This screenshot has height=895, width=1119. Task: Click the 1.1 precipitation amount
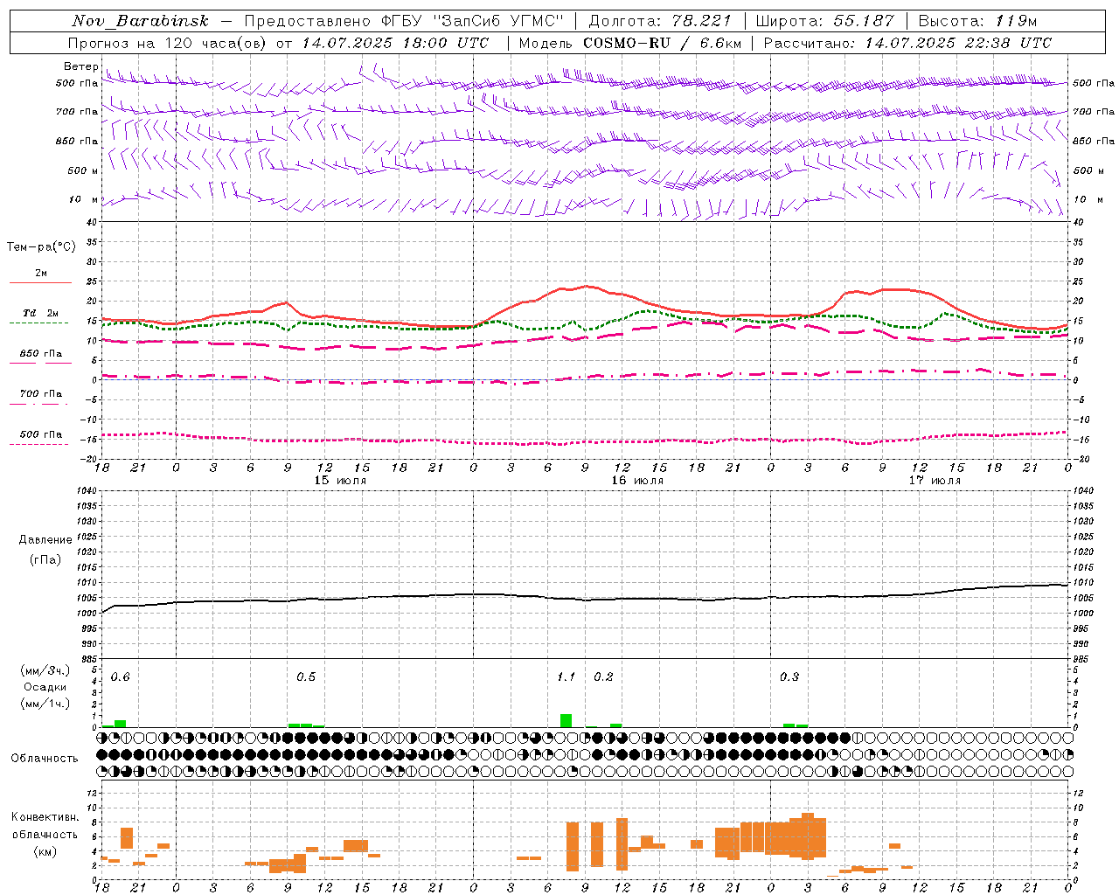(566, 677)
